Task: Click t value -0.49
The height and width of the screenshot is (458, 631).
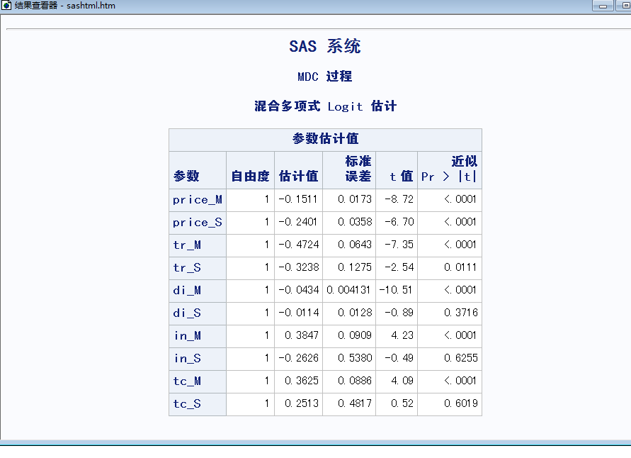Action: [x=399, y=358]
